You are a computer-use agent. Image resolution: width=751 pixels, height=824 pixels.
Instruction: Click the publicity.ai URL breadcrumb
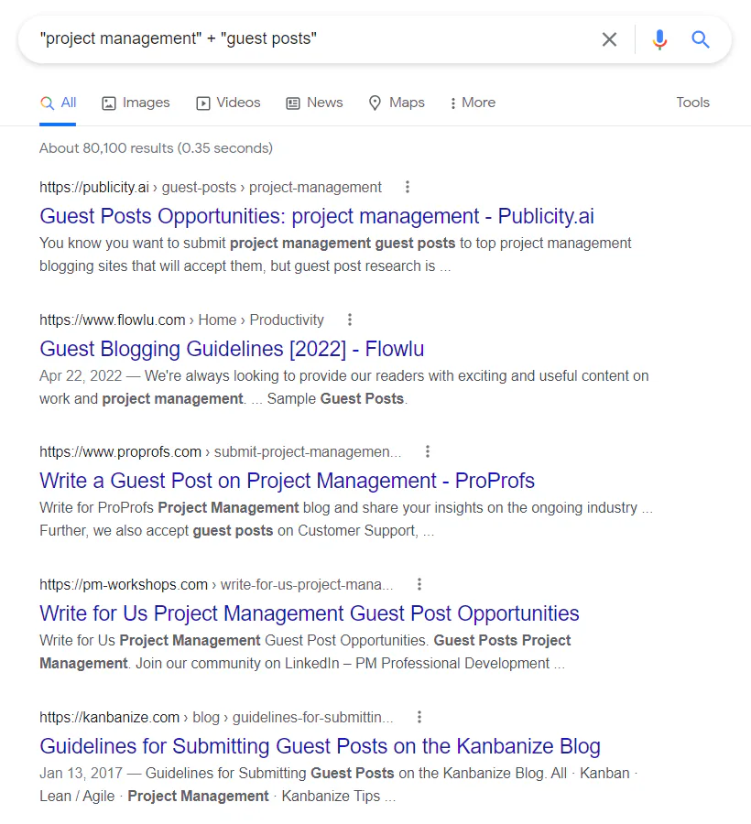tap(211, 187)
